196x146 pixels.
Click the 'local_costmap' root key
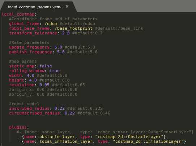tap(18, 14)
